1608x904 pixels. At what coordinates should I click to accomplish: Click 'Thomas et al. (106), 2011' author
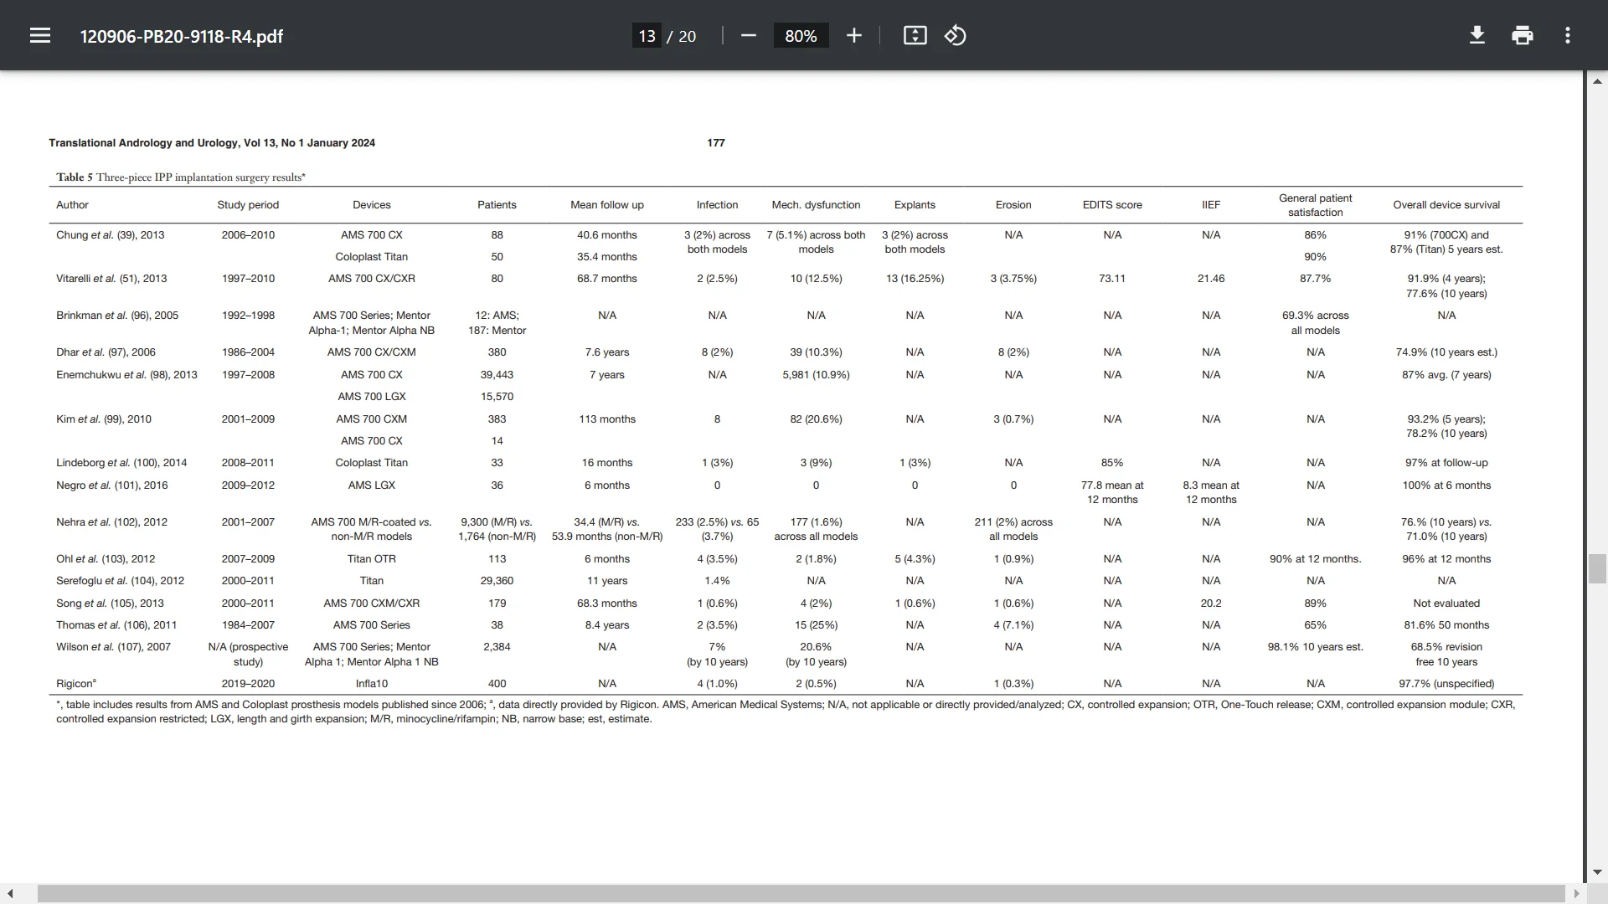[x=116, y=625]
